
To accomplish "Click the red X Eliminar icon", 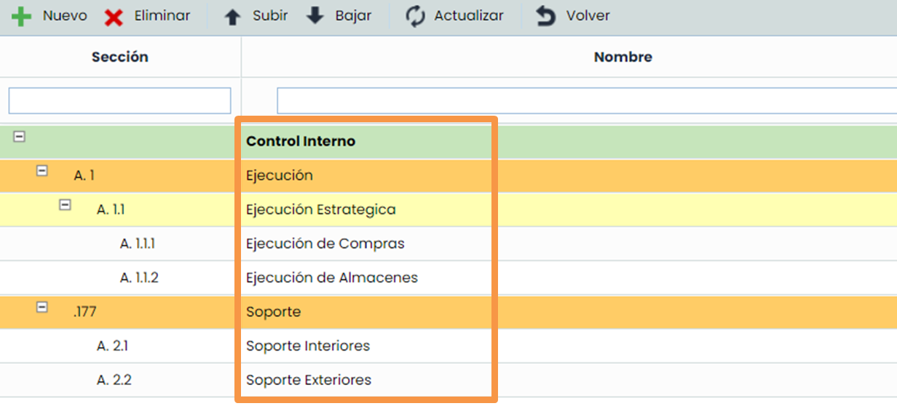I will (x=114, y=17).
